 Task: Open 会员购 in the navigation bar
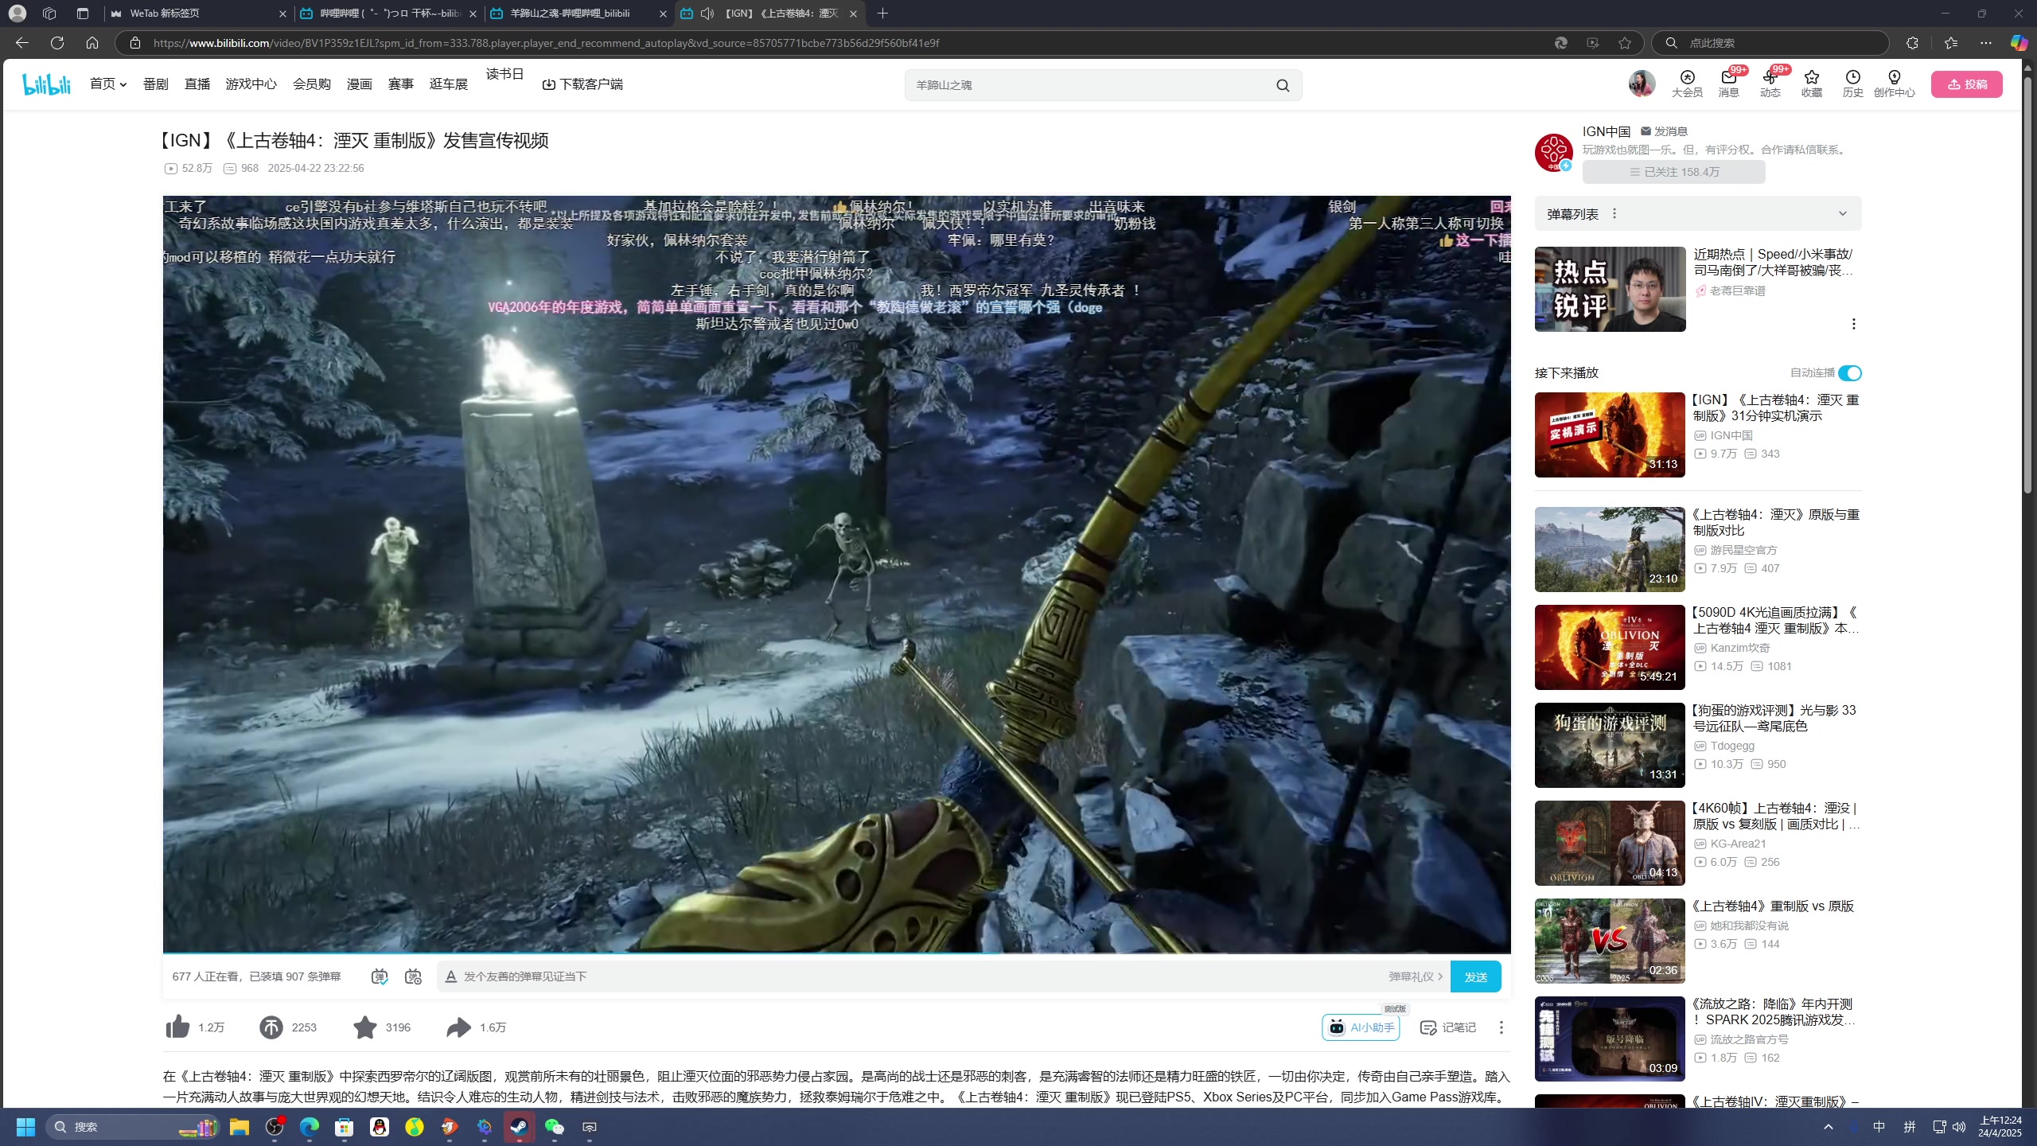coord(312,84)
